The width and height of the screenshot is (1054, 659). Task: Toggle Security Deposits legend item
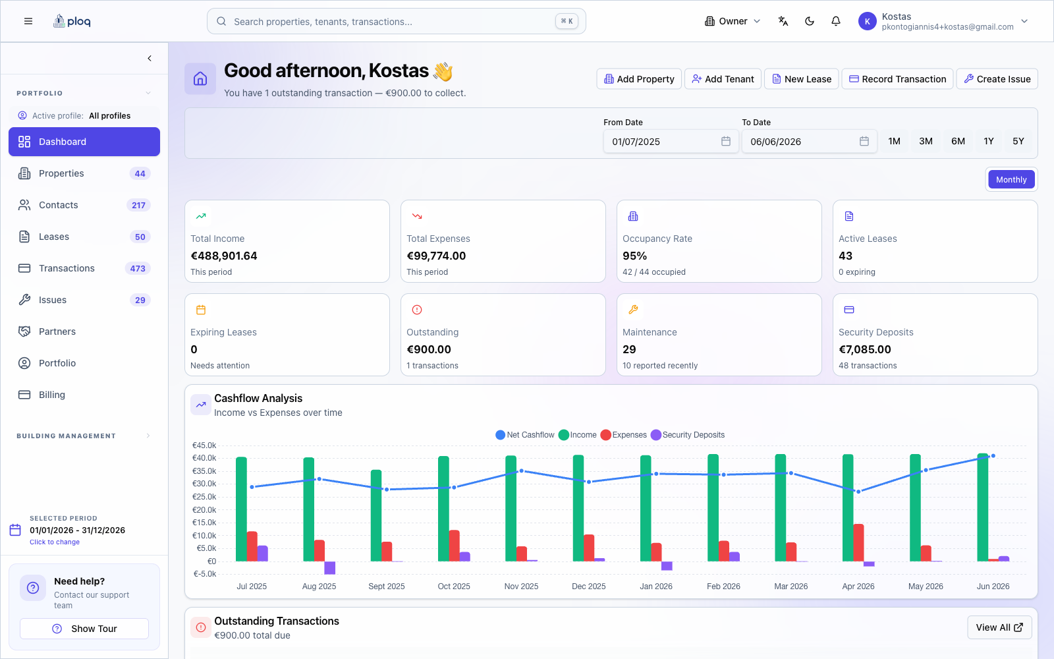[688, 435]
